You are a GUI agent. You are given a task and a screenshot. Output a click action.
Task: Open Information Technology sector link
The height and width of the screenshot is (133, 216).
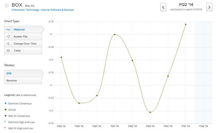pos(25,10)
